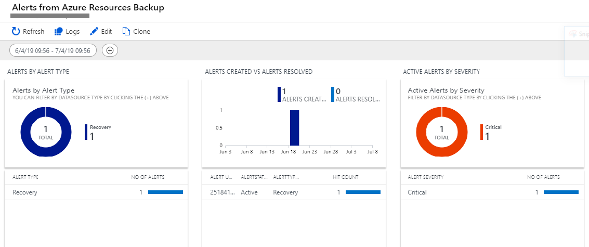Click the count bar in Recovery row
The image size is (589, 247).
(x=165, y=192)
